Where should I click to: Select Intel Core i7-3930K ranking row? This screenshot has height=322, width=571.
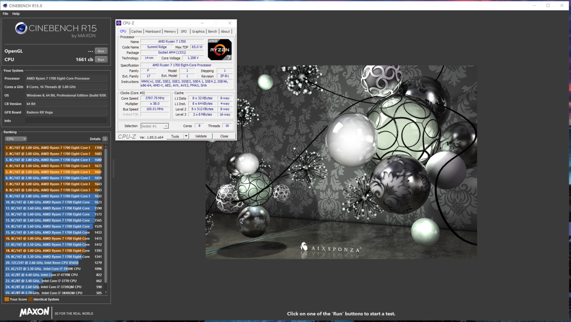pos(54,269)
